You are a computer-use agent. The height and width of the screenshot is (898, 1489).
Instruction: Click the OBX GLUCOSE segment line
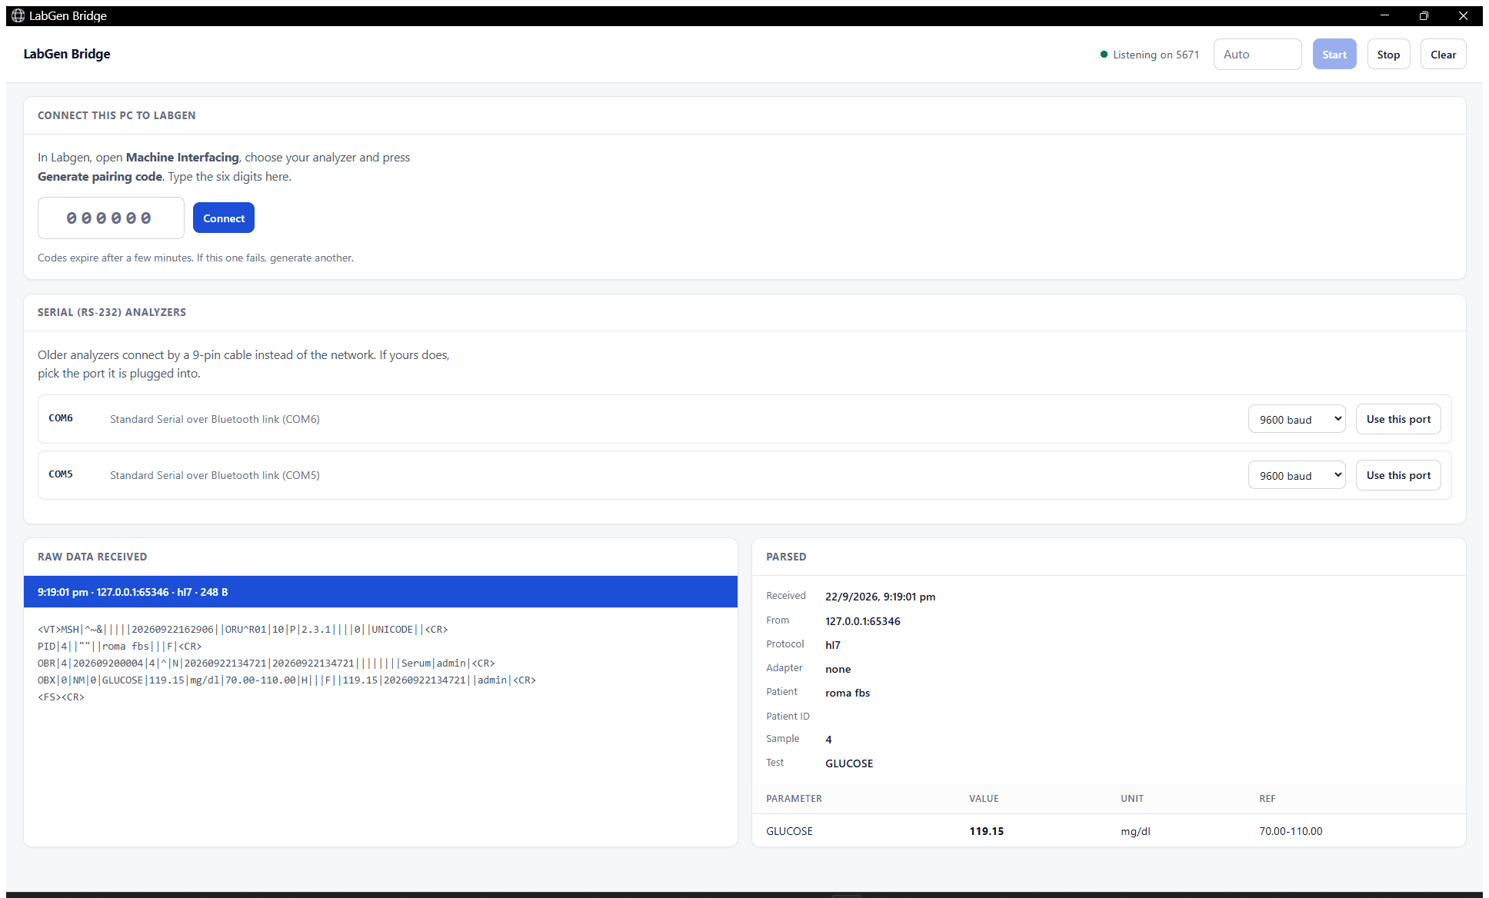(287, 680)
